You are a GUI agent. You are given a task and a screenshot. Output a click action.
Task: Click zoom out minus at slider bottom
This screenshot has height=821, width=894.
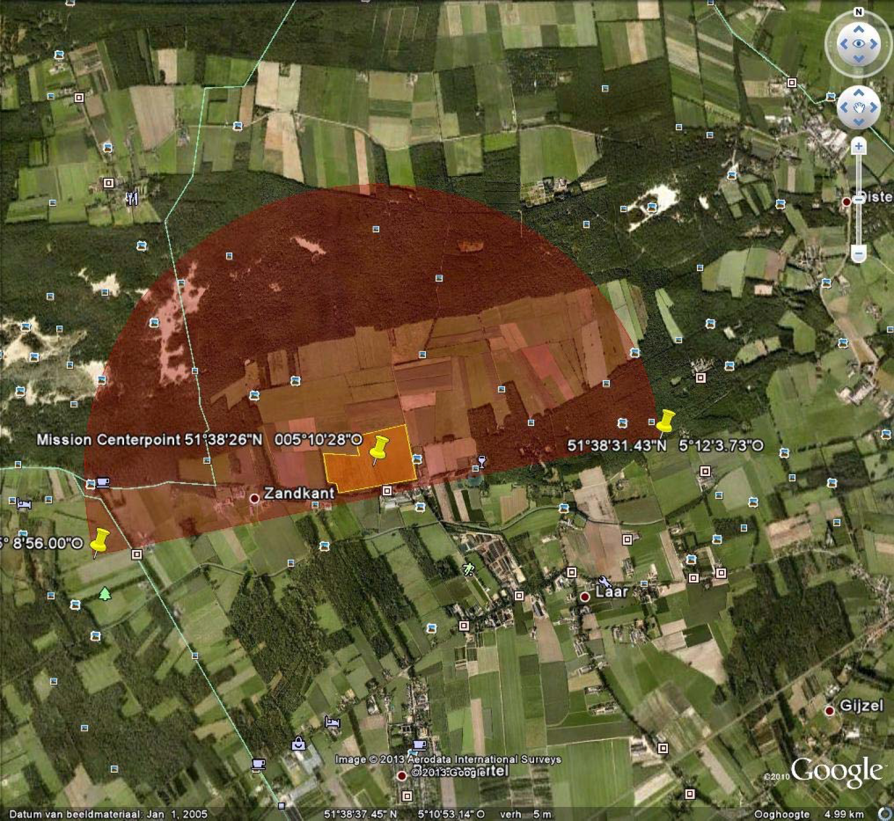point(858,252)
